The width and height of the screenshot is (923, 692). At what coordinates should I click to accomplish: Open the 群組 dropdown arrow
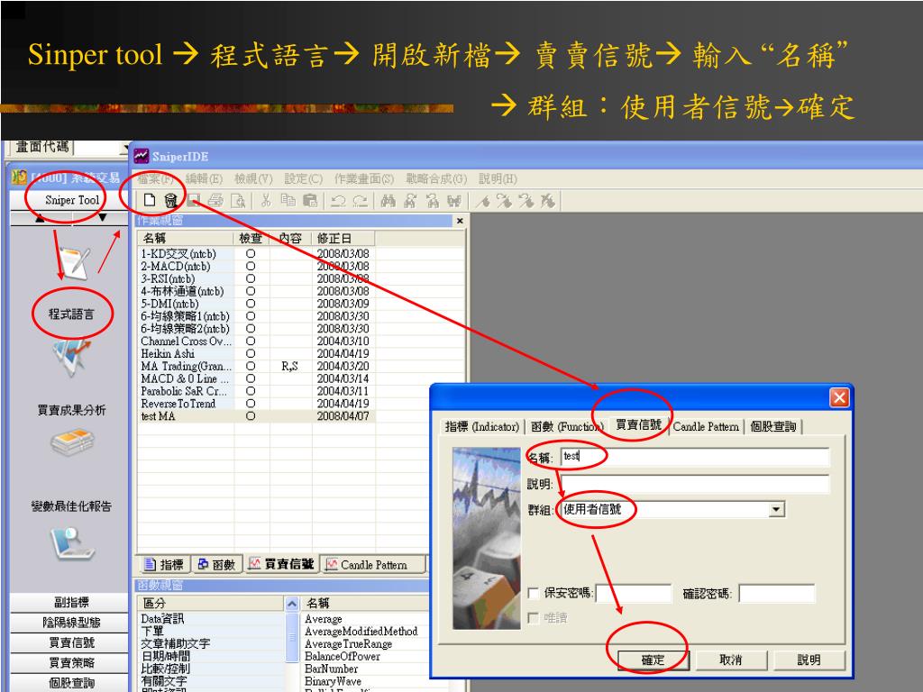pos(777,510)
